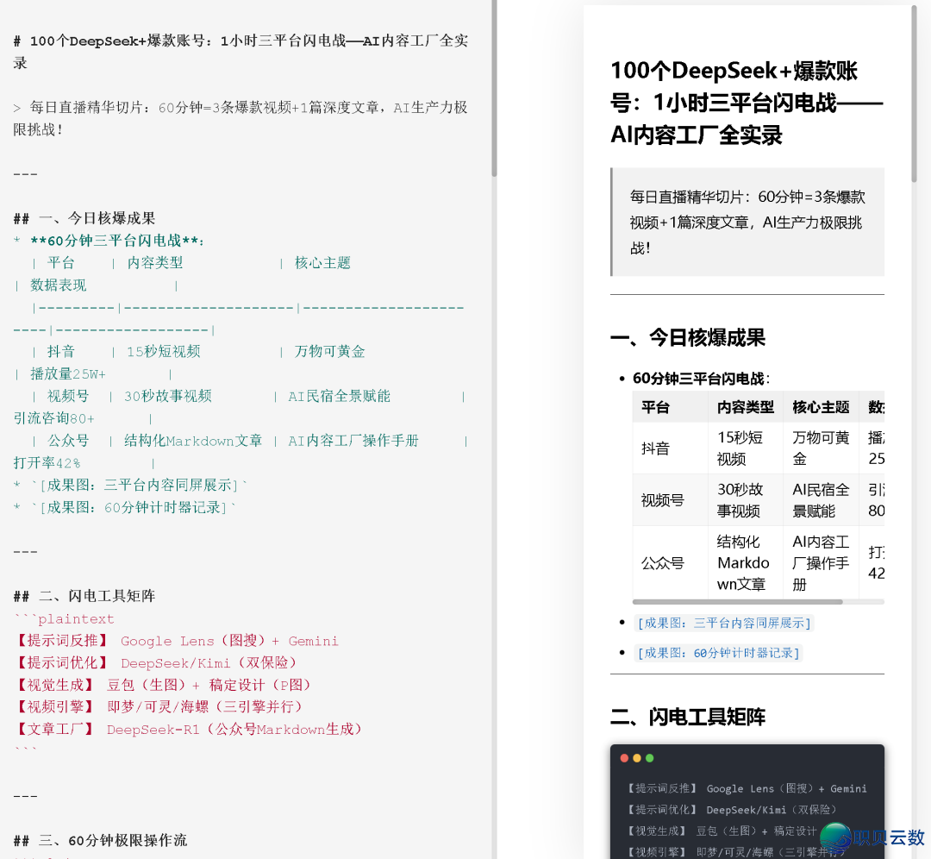
Task: Click the preview blockquote 每日直播精华切片
Action: coord(747,223)
